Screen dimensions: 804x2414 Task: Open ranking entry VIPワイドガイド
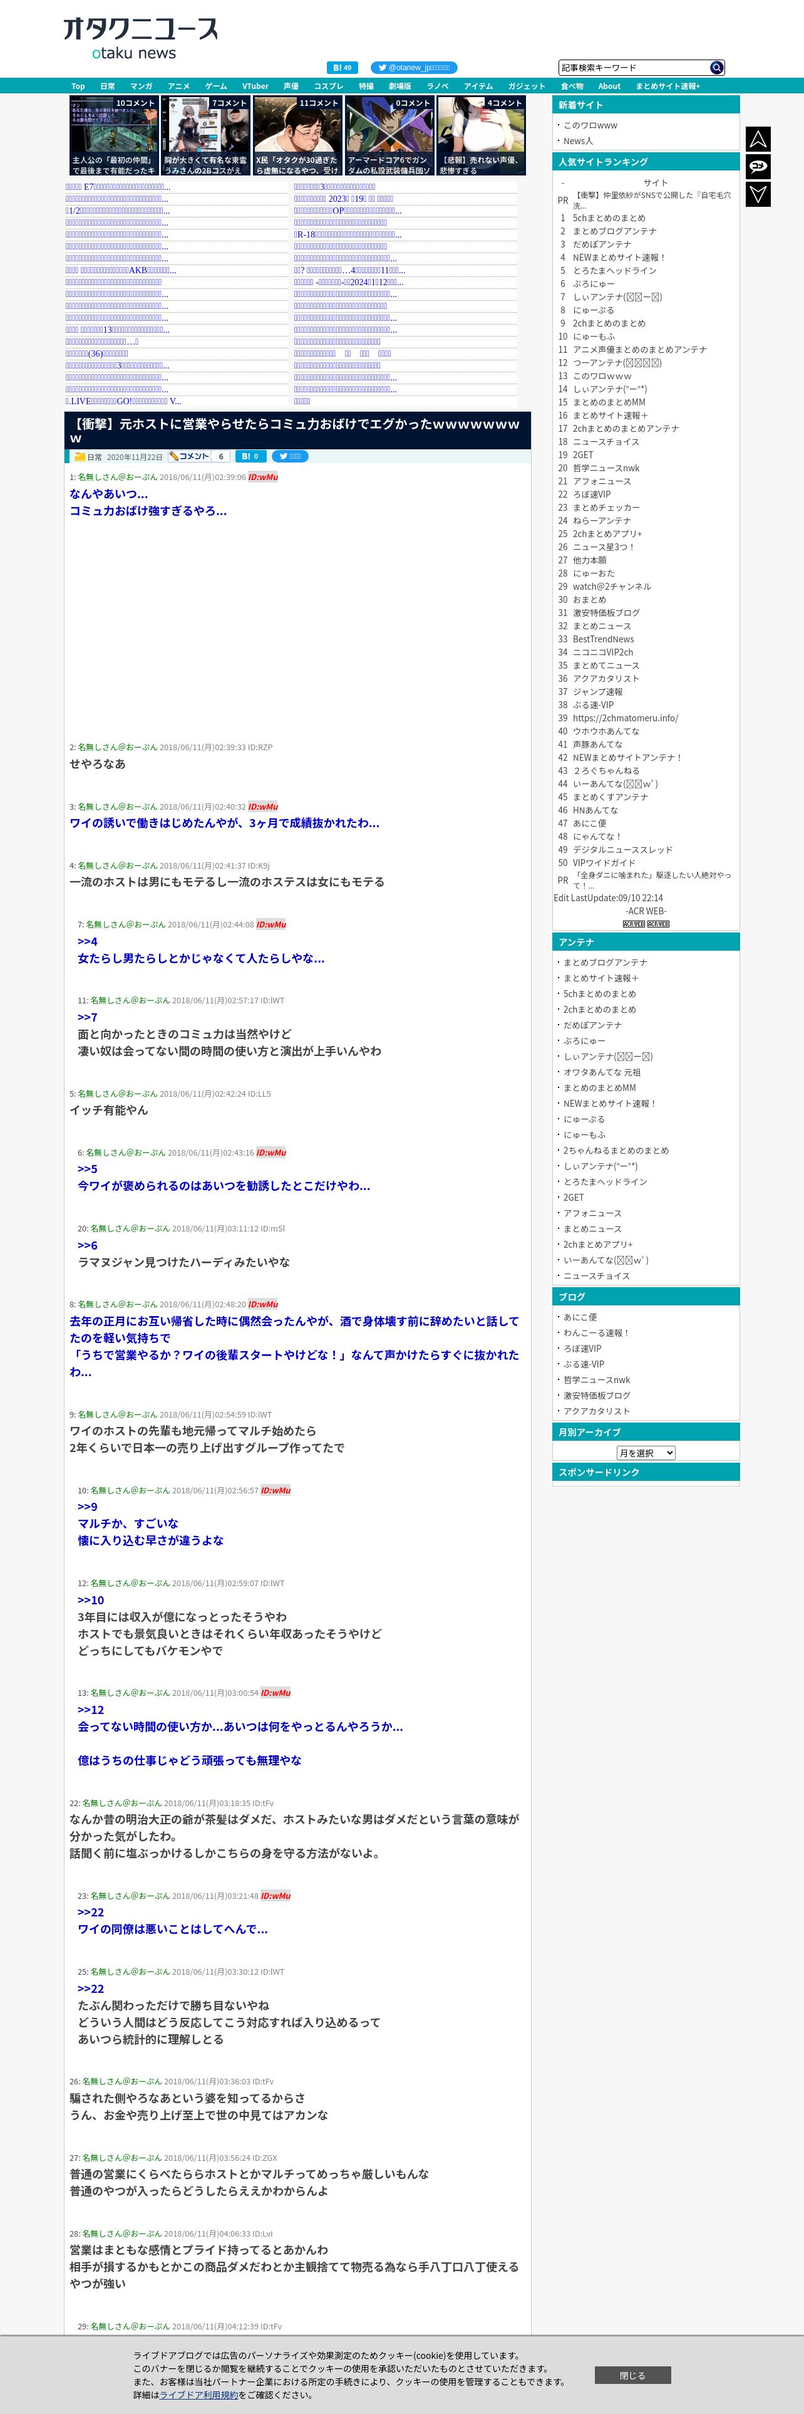604,863
